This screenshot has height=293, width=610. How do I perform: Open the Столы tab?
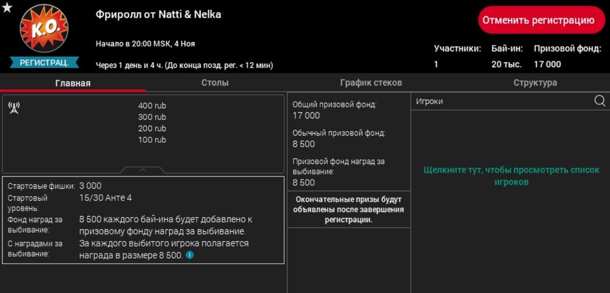(215, 83)
